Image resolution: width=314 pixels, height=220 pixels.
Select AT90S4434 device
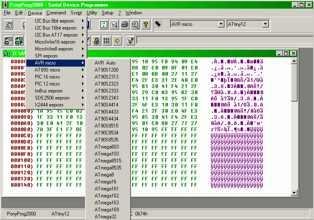(108, 119)
